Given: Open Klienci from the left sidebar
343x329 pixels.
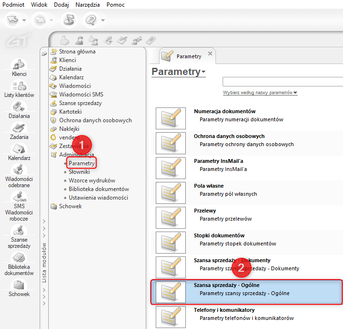Looking at the screenshot, I should tap(19, 68).
